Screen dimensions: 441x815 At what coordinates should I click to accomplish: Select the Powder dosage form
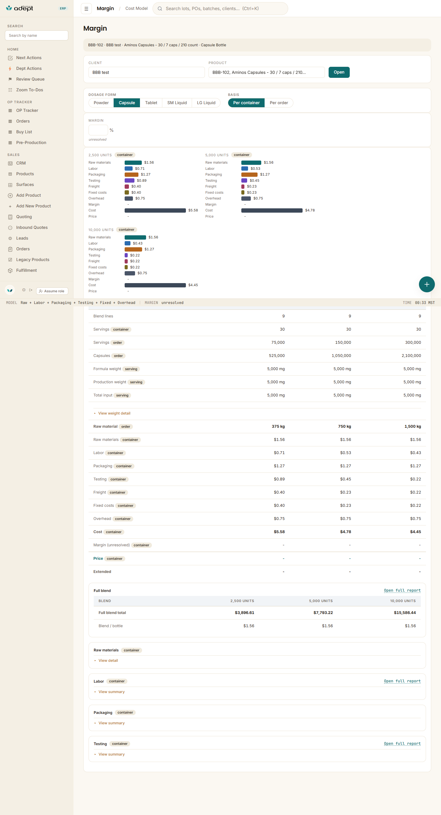tap(101, 103)
